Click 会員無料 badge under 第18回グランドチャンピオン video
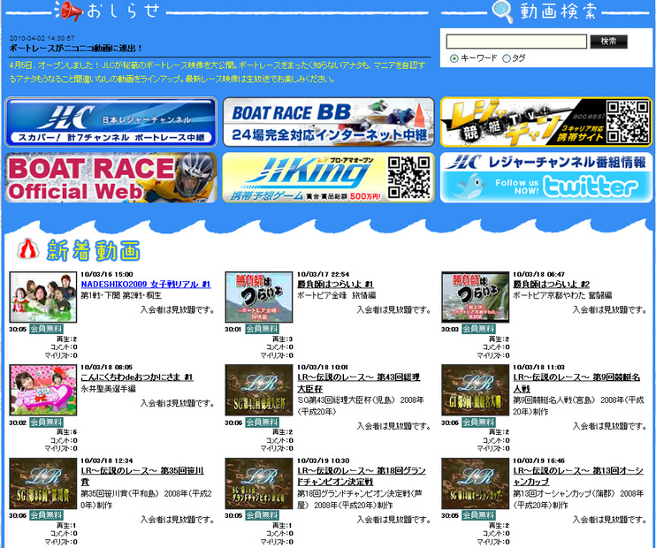 coord(262,515)
